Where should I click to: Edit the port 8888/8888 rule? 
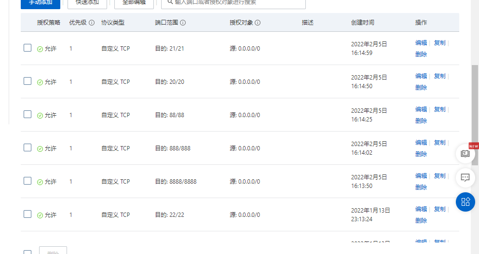pos(421,176)
